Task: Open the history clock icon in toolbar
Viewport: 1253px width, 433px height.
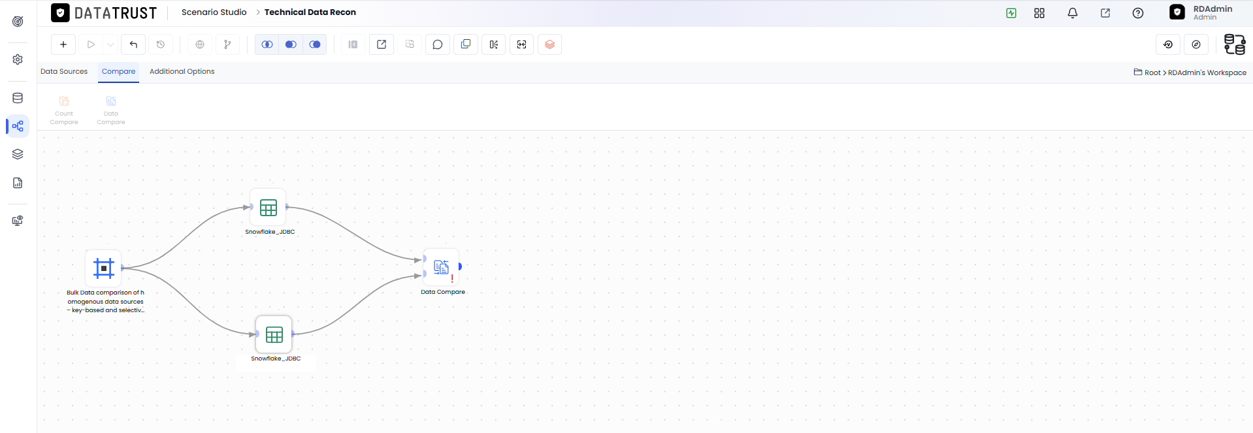Action: 161,44
